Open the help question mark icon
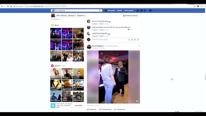This screenshot has width=206, height=116. pyautogui.click(x=150, y=11)
